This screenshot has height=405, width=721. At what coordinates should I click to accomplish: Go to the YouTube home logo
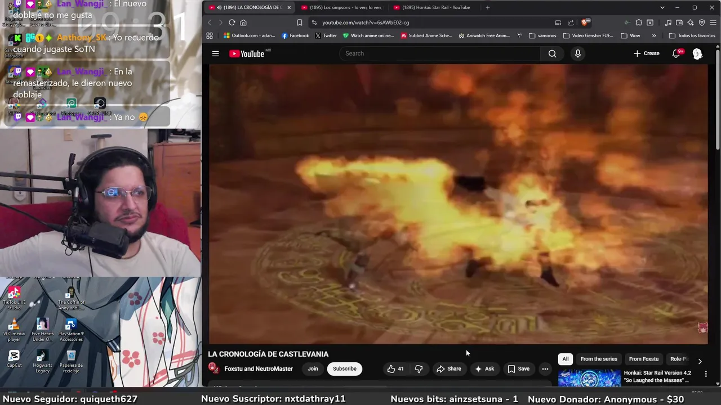point(247,53)
